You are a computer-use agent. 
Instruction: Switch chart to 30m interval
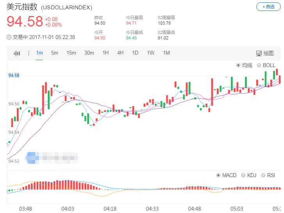pyautogui.click(x=89, y=53)
